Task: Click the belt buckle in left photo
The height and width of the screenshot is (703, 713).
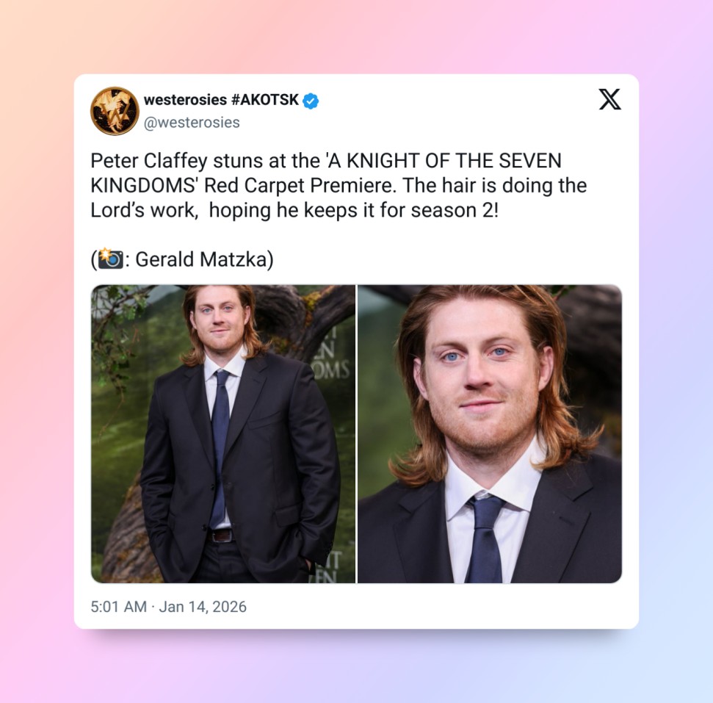Action: [222, 536]
